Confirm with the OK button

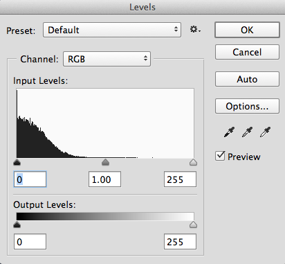tap(247, 30)
